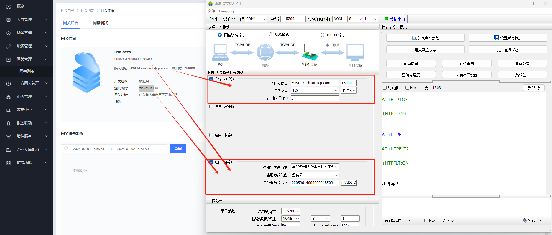The image size is (552, 235).
Task: Click the 大屏管理 sidebar icon
Action: click(9, 20)
